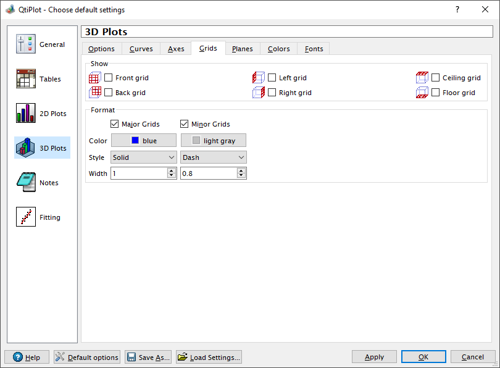The width and height of the screenshot is (500, 368).
Task: Uncheck the Minor Grids checkbox
Action: tap(185, 124)
